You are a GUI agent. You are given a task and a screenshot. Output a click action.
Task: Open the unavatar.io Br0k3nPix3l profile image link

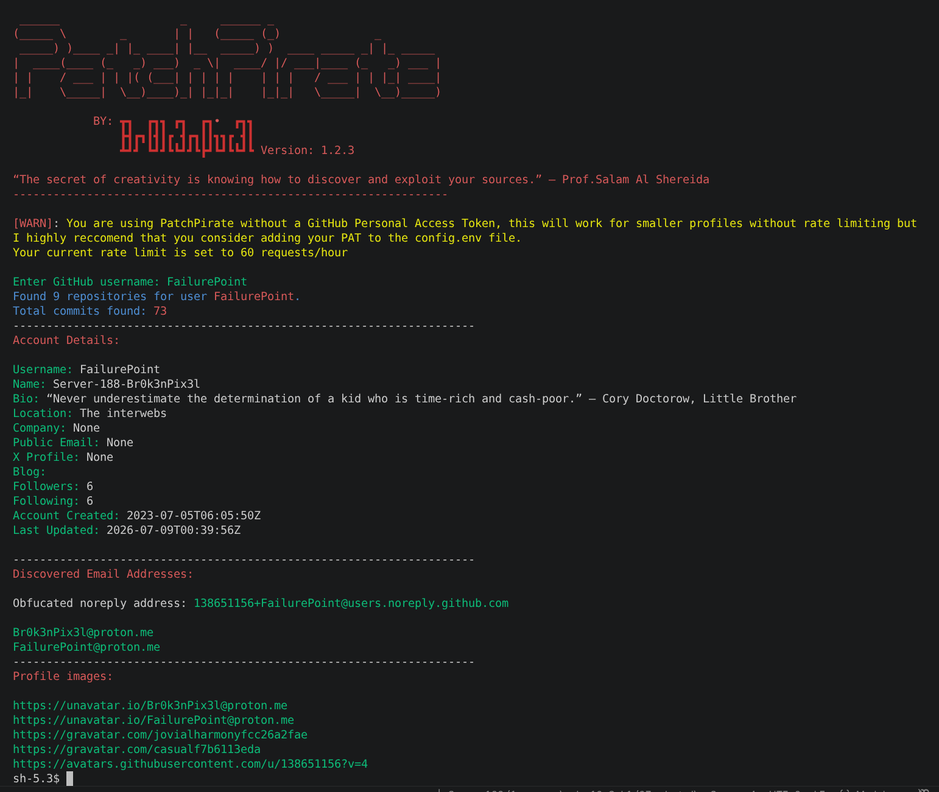click(150, 706)
